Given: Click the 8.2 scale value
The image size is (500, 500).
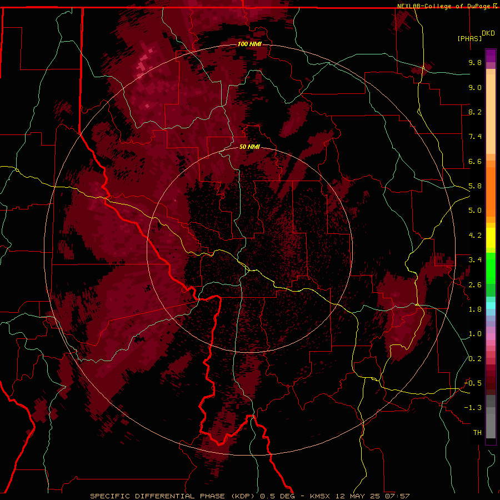Looking at the screenshot, I should [x=475, y=112].
